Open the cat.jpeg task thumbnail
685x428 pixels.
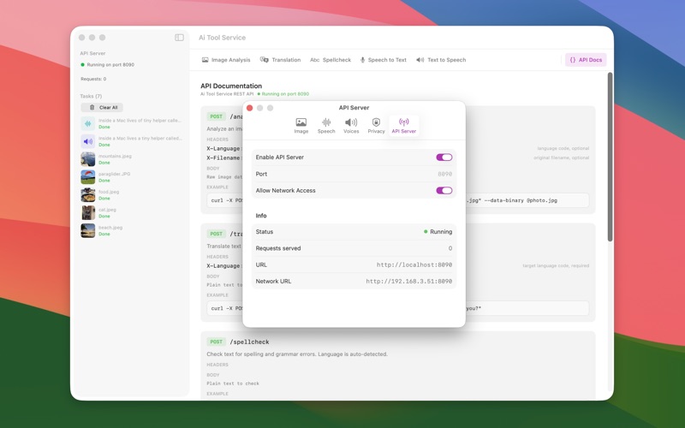click(x=88, y=213)
